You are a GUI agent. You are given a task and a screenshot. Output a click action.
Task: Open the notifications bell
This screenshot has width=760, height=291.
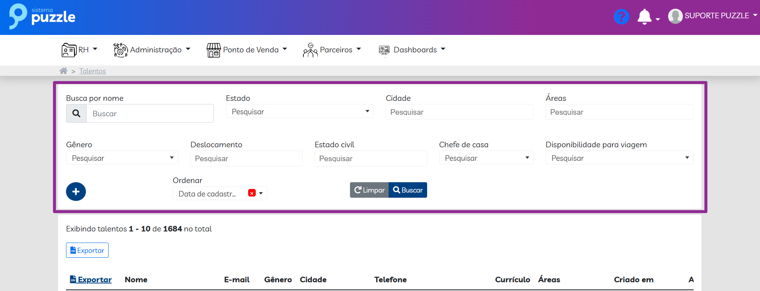pos(644,17)
